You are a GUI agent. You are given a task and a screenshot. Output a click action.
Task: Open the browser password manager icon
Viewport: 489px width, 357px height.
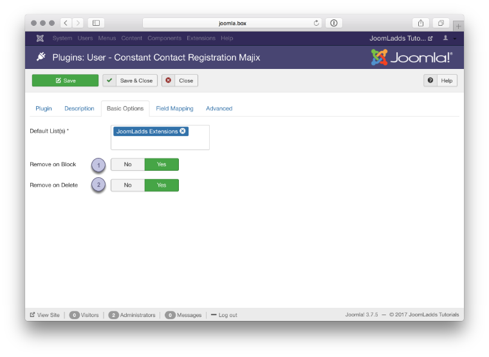(x=334, y=23)
